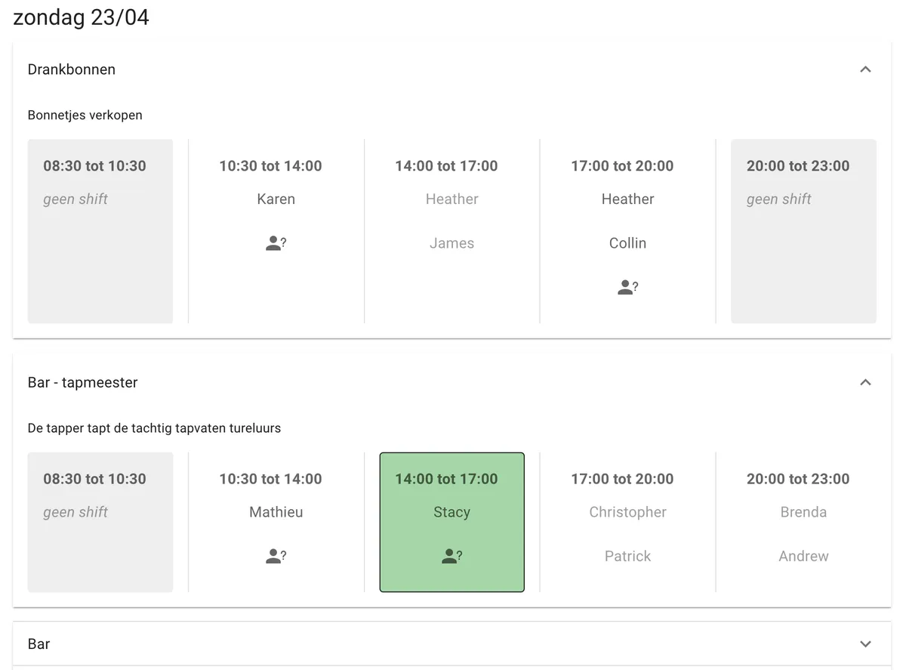Viewport: 906px width, 670px height.
Task: Click open-slot person icon under Stacy
Action: (x=451, y=556)
